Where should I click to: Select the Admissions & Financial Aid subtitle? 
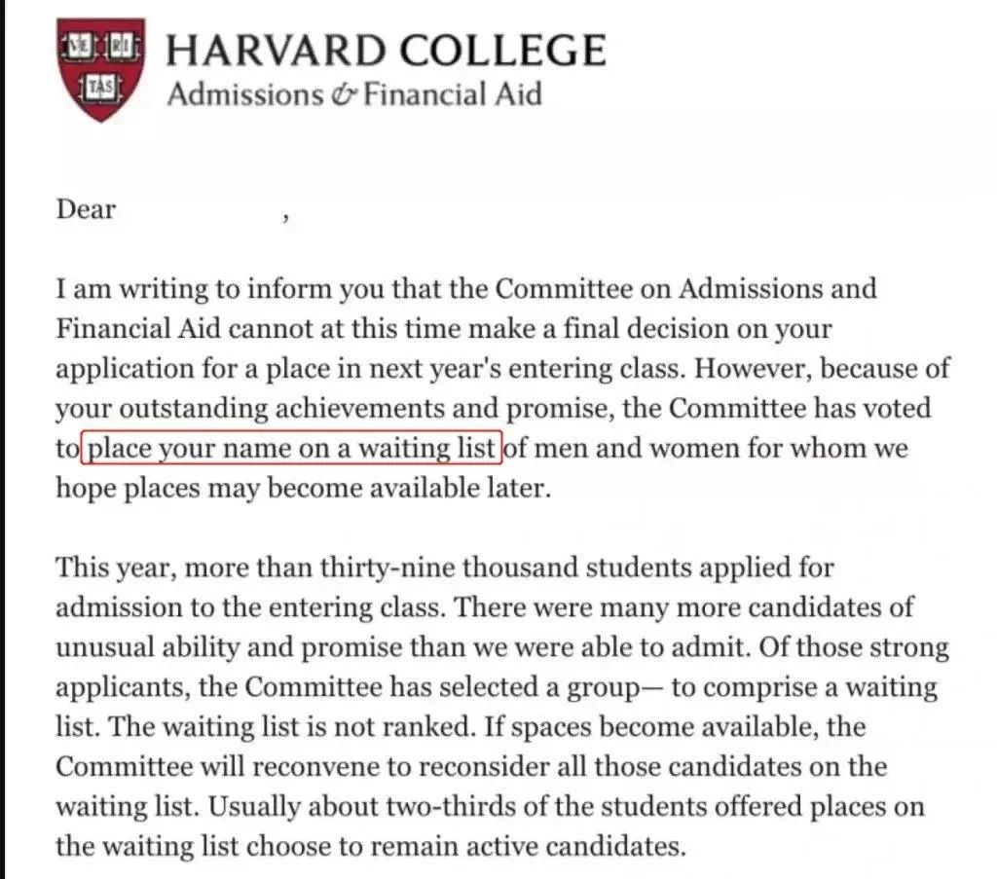click(353, 95)
